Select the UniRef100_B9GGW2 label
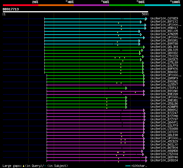This screenshot has height=168, width=183. point(164,81)
